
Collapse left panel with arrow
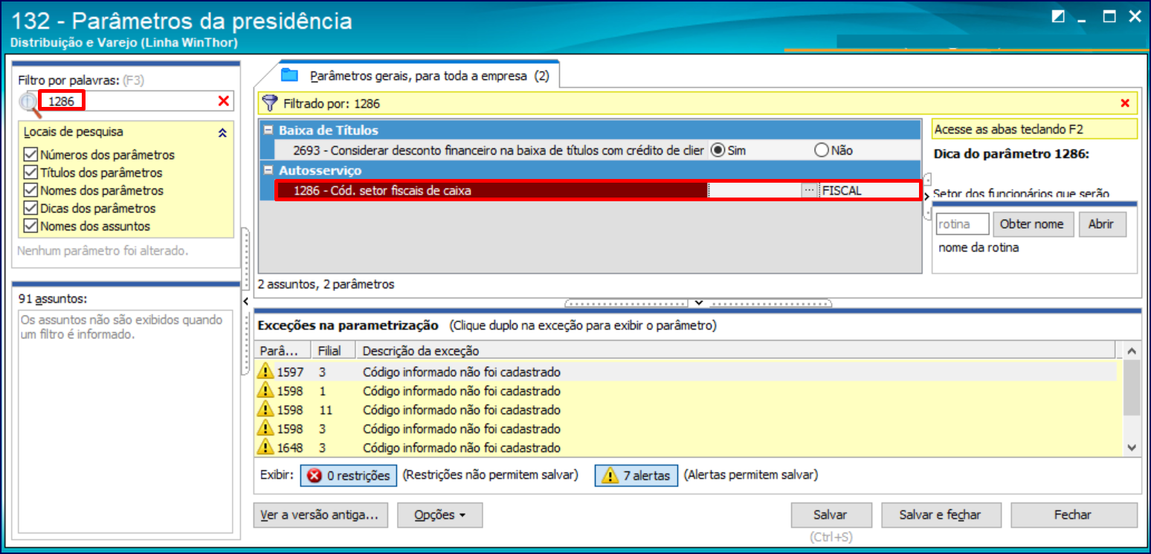click(x=246, y=300)
